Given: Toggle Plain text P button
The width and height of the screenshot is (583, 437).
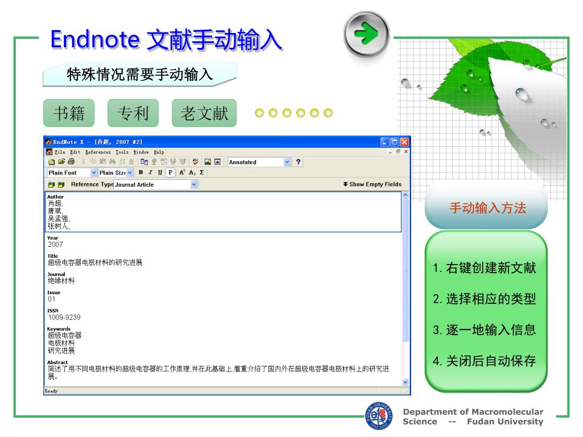Looking at the screenshot, I should 170,172.
